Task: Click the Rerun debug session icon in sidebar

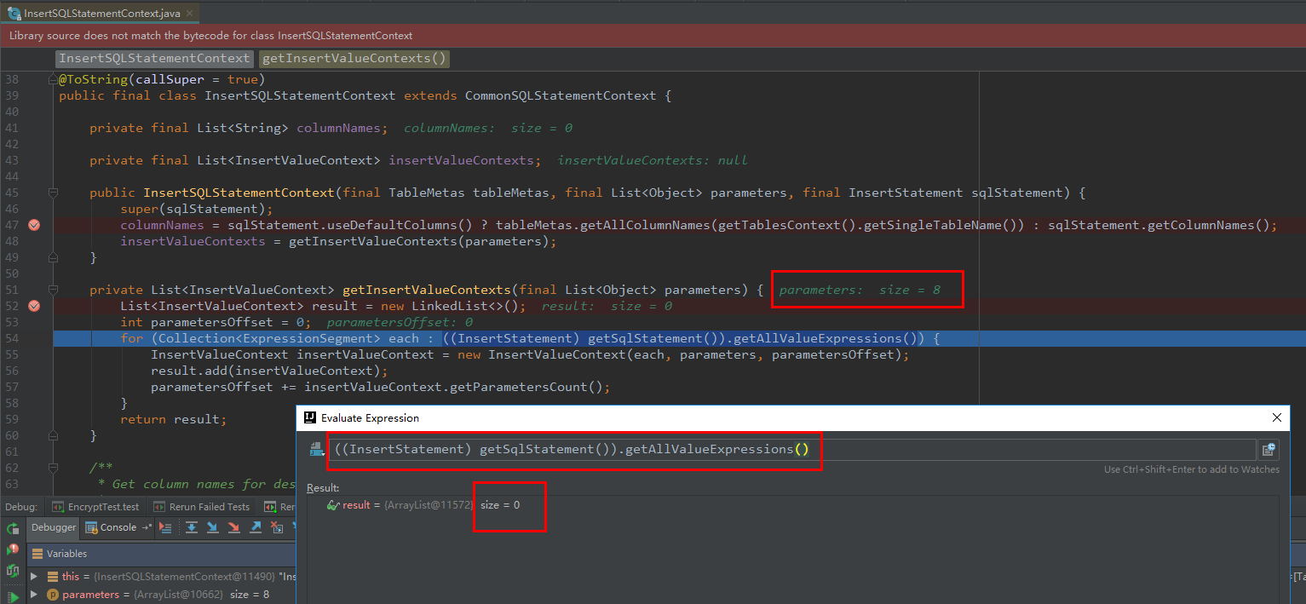Action: click(x=12, y=528)
